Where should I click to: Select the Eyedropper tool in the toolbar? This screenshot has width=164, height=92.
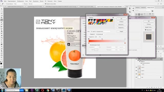[x=2, y=20]
